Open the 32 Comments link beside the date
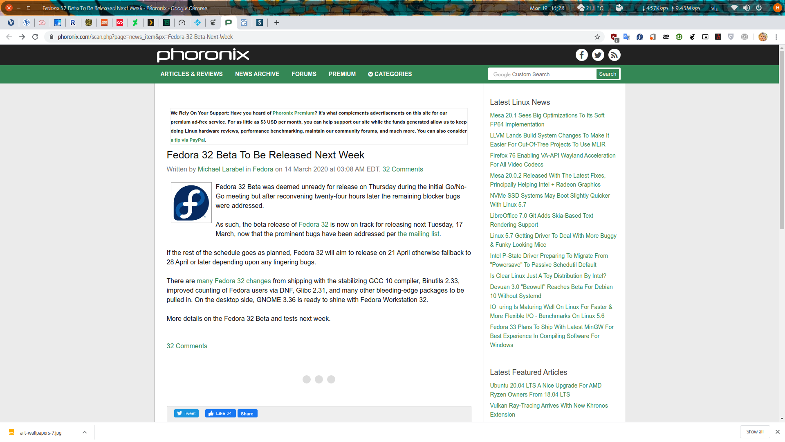Screen dimensions: 785x442 (x=403, y=169)
